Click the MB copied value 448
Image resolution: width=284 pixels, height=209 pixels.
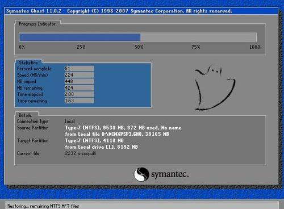pos(79,81)
